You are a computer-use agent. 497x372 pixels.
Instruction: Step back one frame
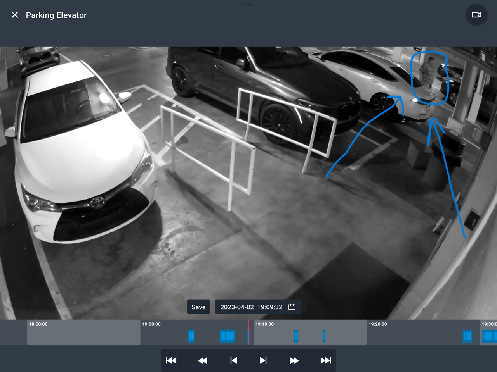(233, 360)
